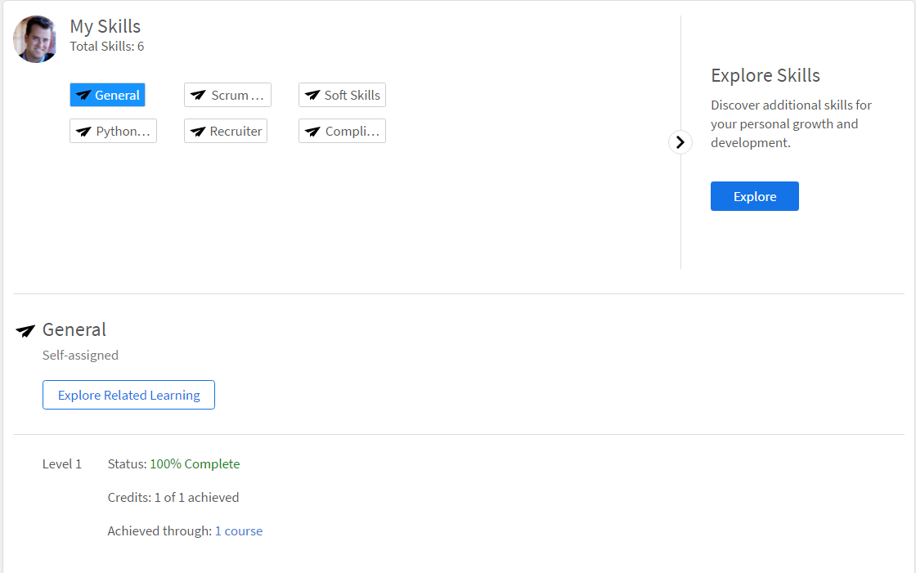Click the My Skills heading
The height and width of the screenshot is (573, 916).
106,26
